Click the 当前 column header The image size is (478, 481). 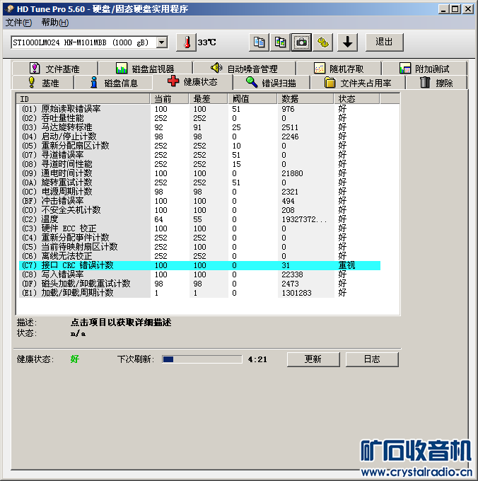coord(169,99)
